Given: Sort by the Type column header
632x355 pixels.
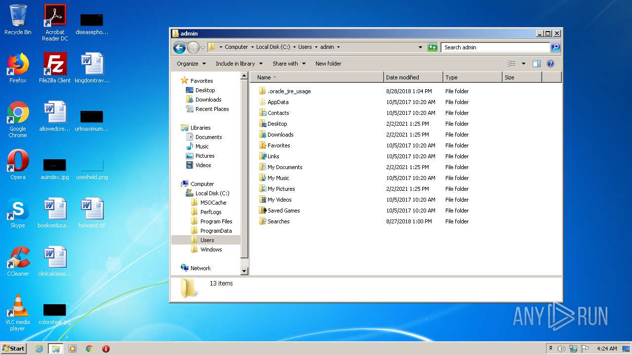Looking at the screenshot, I should click(473, 77).
